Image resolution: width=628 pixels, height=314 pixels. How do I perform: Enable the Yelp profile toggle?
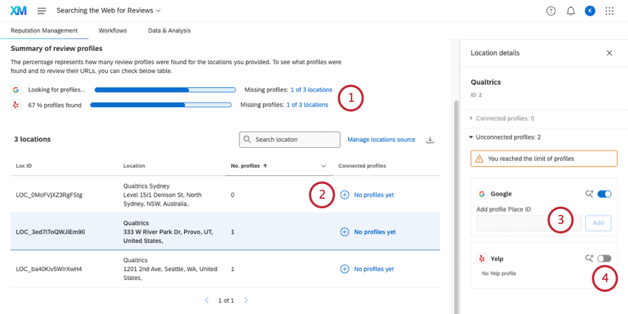(x=604, y=259)
